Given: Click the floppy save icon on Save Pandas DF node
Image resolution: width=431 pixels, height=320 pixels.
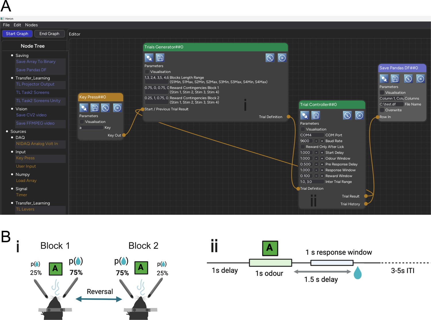Looking at the screenshot, I should (395, 79).
